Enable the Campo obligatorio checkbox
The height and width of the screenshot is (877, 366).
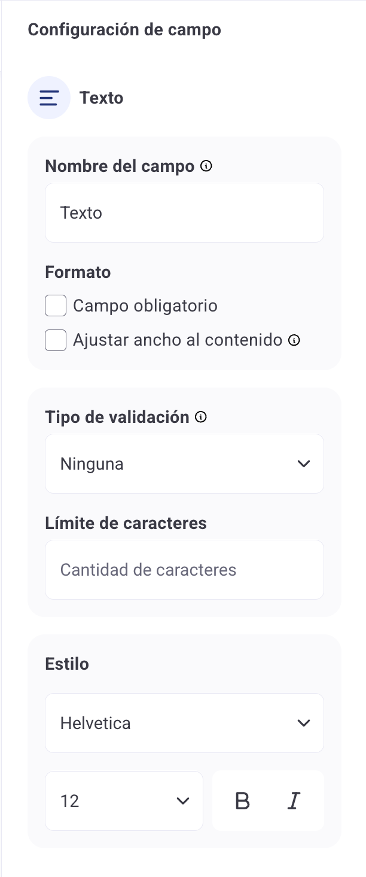pos(56,306)
